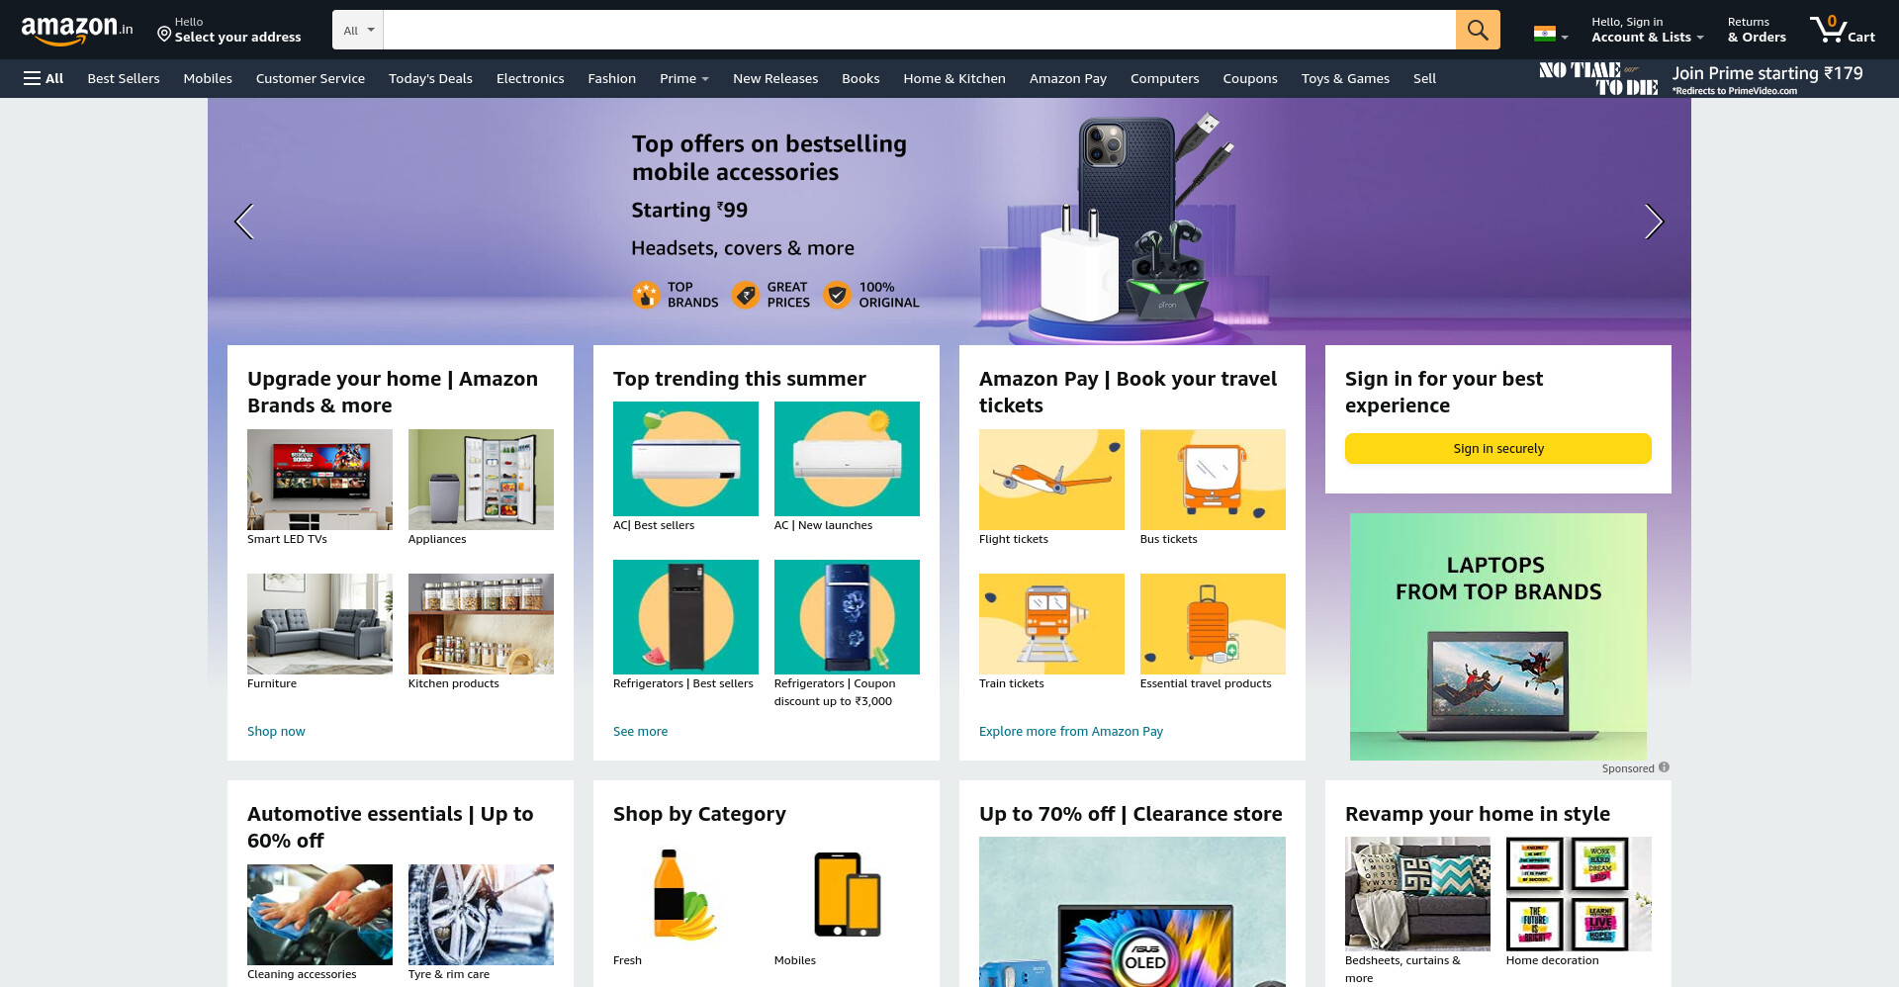
Task: Click the location pin delivery address
Action: click(x=228, y=30)
